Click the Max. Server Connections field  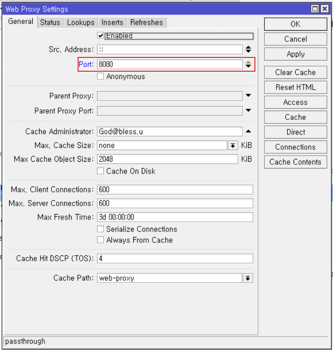175,203
